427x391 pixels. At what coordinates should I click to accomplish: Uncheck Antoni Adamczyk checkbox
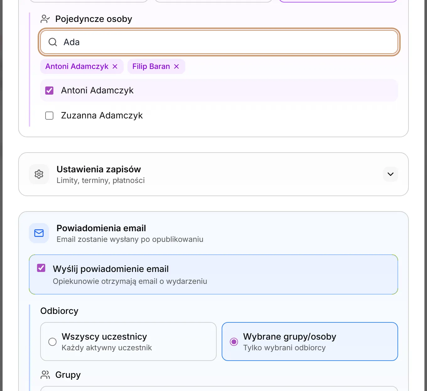coord(49,91)
